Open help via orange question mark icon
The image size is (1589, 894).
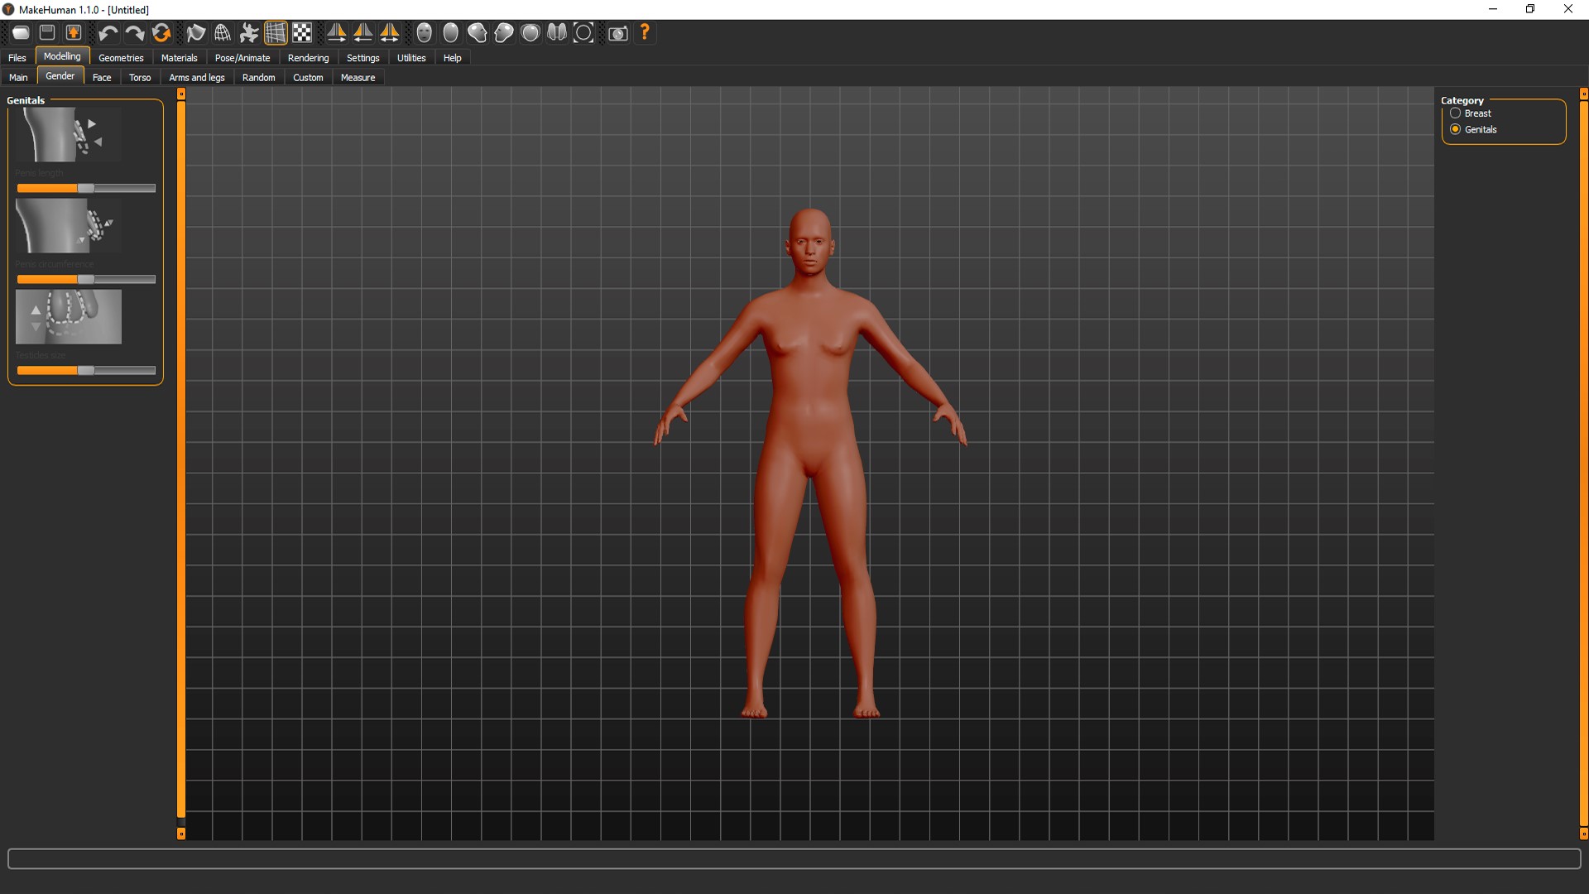click(645, 33)
